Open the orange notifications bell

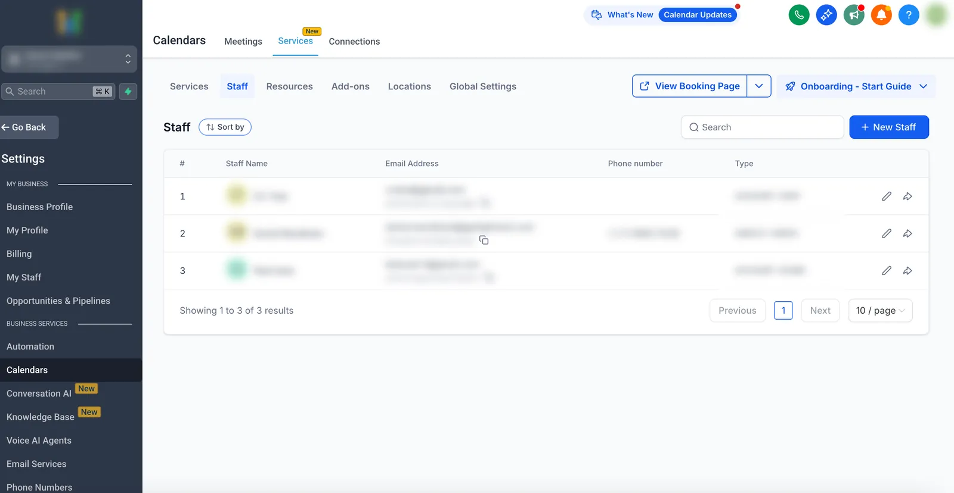click(x=881, y=15)
